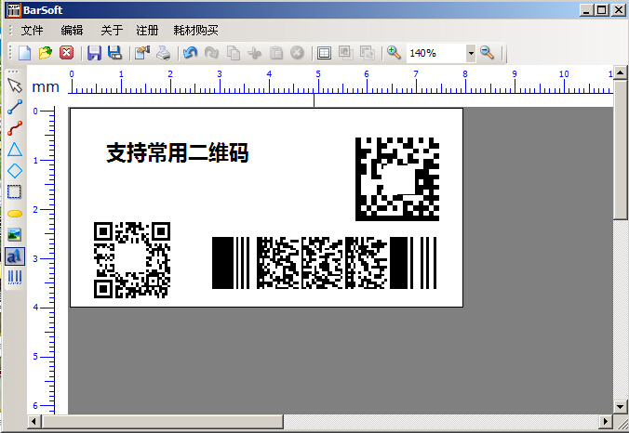
Task: Select the straight line tool
Action: point(15,107)
